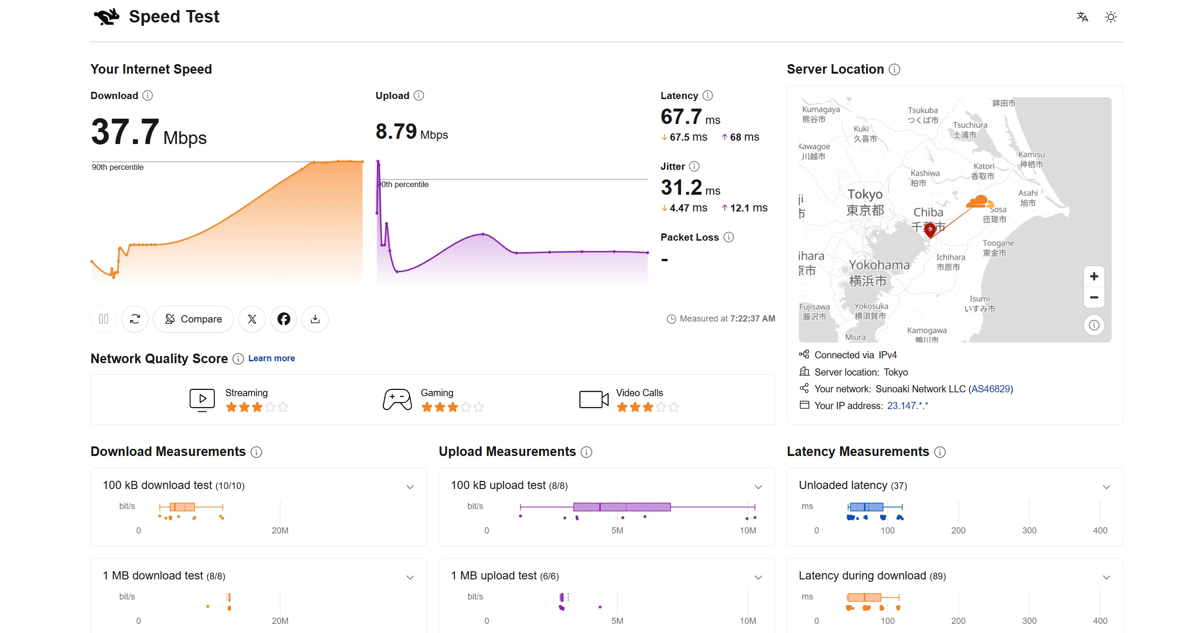Open the AS46829 network link
Viewport: 1203px width, 633px height.
pyautogui.click(x=991, y=389)
